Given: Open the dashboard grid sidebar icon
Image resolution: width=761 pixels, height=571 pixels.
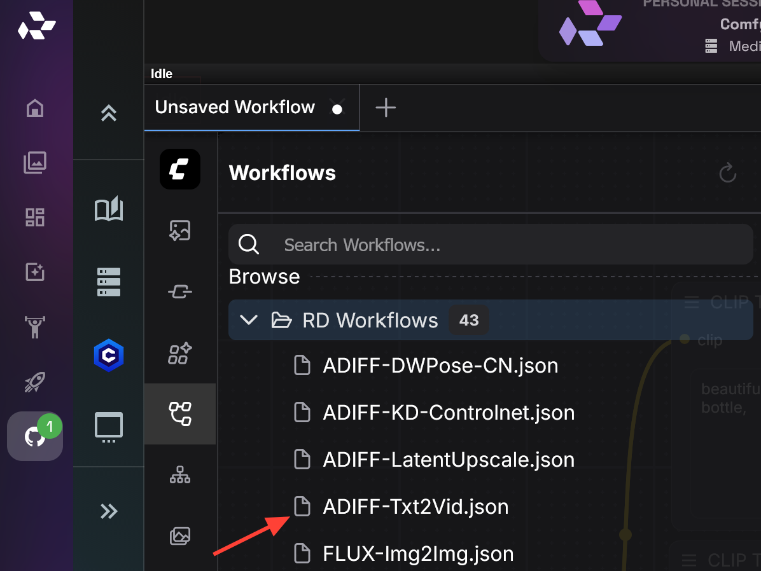Looking at the screenshot, I should (x=35, y=217).
